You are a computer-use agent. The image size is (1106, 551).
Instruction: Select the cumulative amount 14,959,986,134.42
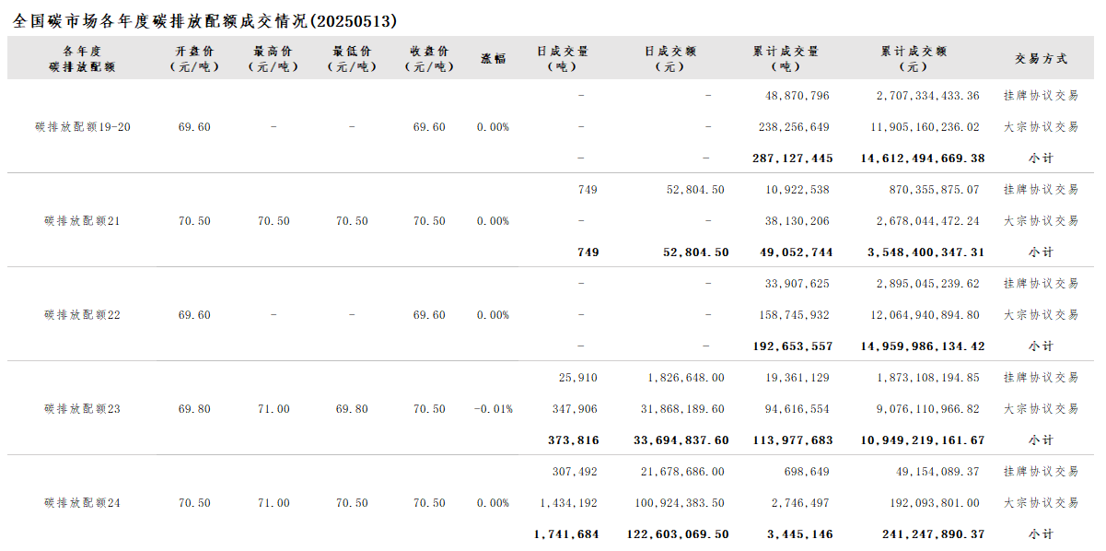(x=923, y=346)
